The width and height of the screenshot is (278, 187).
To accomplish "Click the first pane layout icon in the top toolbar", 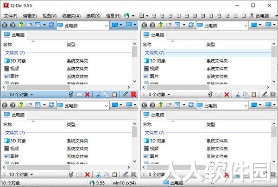I will pyautogui.click(x=141, y=16).
